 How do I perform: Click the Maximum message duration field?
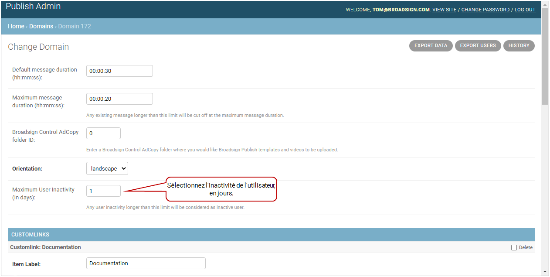[x=119, y=99]
